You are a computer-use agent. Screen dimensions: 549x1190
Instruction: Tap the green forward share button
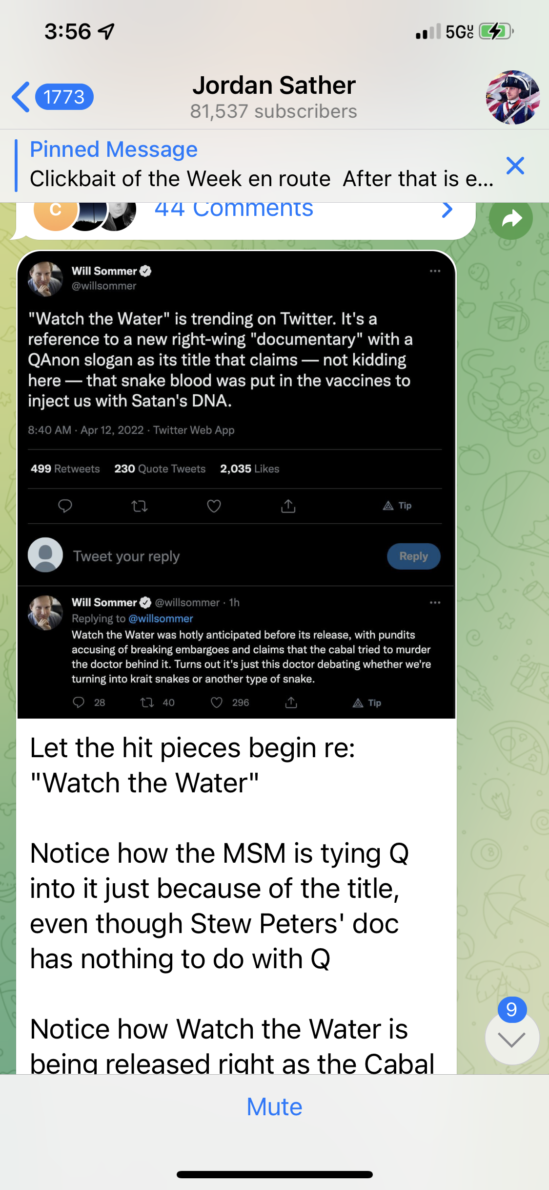point(510,218)
